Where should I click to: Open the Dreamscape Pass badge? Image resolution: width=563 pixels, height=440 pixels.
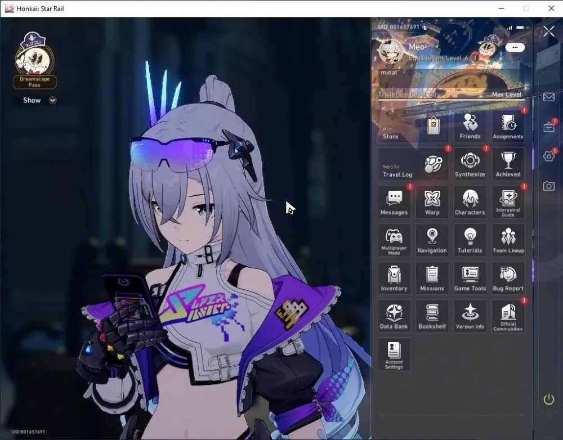coord(34,60)
